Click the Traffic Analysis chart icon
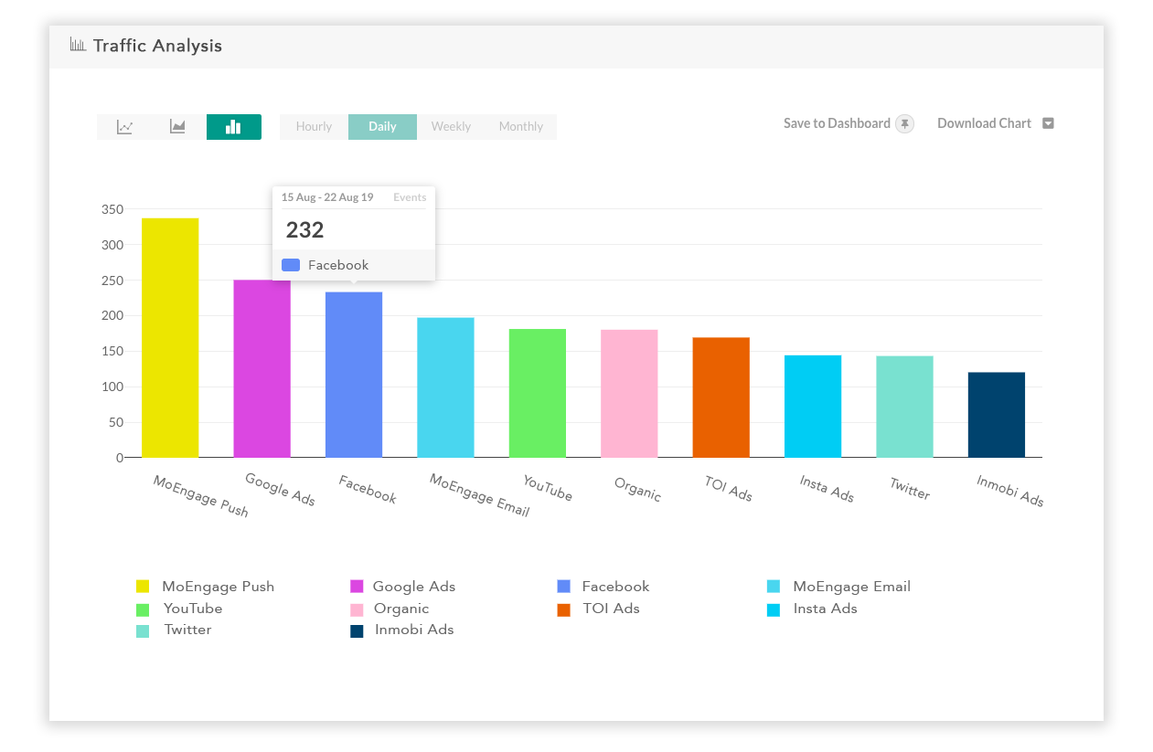Viewport: 1153px width, 752px height. [78, 45]
